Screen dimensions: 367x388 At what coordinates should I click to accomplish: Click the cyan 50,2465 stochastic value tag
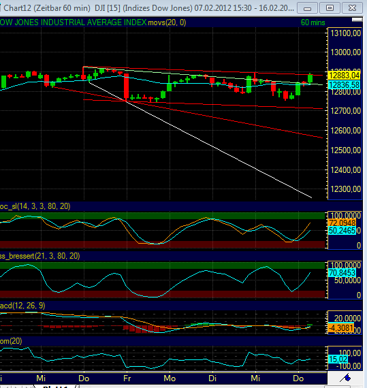342,231
